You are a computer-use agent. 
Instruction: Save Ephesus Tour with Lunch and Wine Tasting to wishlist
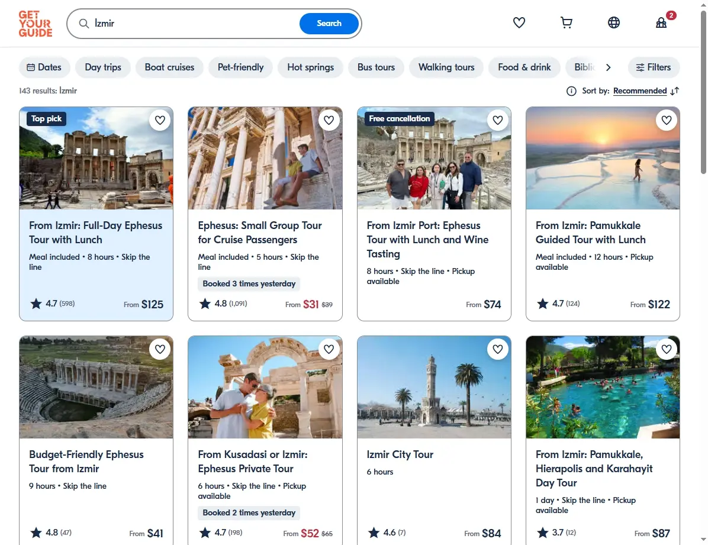point(498,120)
